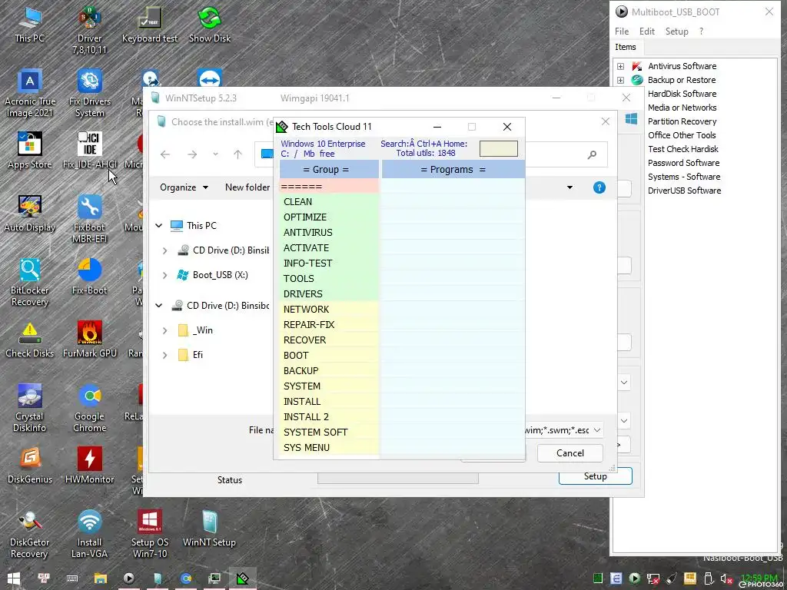Screen dimensions: 787x590
Task: Click the search magnifier in file dialog
Action: 592,154
